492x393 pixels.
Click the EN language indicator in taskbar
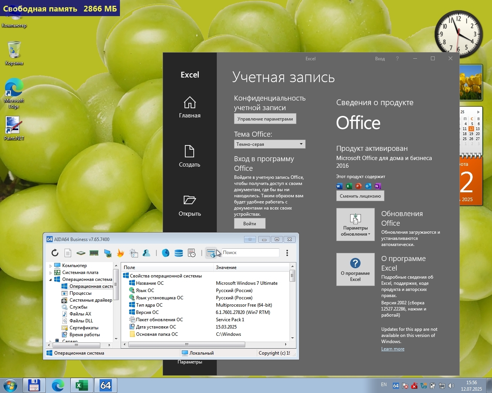tap(384, 385)
